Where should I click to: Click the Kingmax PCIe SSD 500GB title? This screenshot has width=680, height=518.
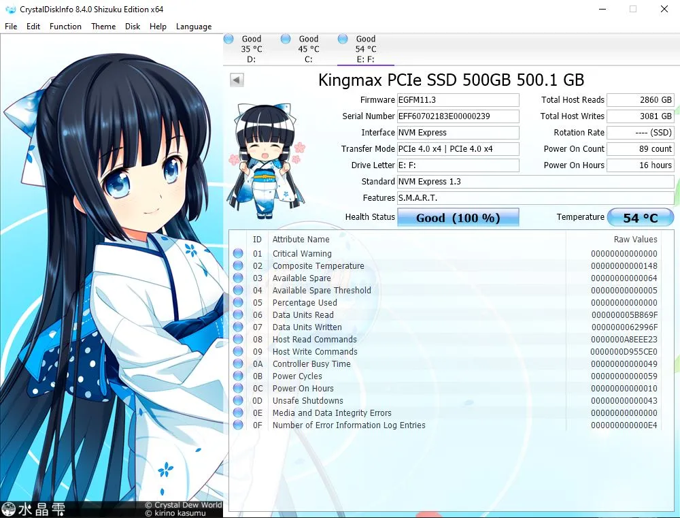(x=451, y=80)
